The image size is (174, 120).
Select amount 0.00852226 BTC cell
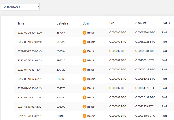[145, 42]
